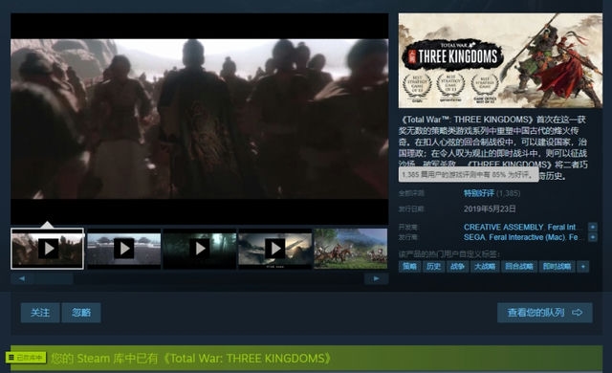Expand the developer list with plus button
Viewport: 612px width, 373px height.
click(593, 227)
